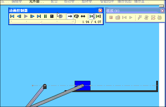Click the 旋转零... toolbar item
Screen dimensions: 166x107
click(x=89, y=2)
